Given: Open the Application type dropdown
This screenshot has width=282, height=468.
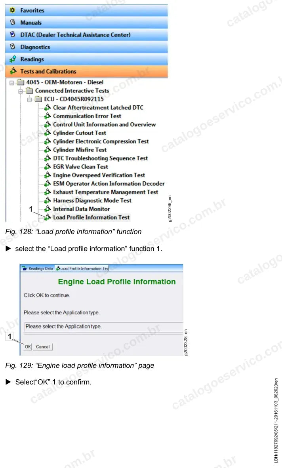Looking at the screenshot, I should (x=103, y=327).
